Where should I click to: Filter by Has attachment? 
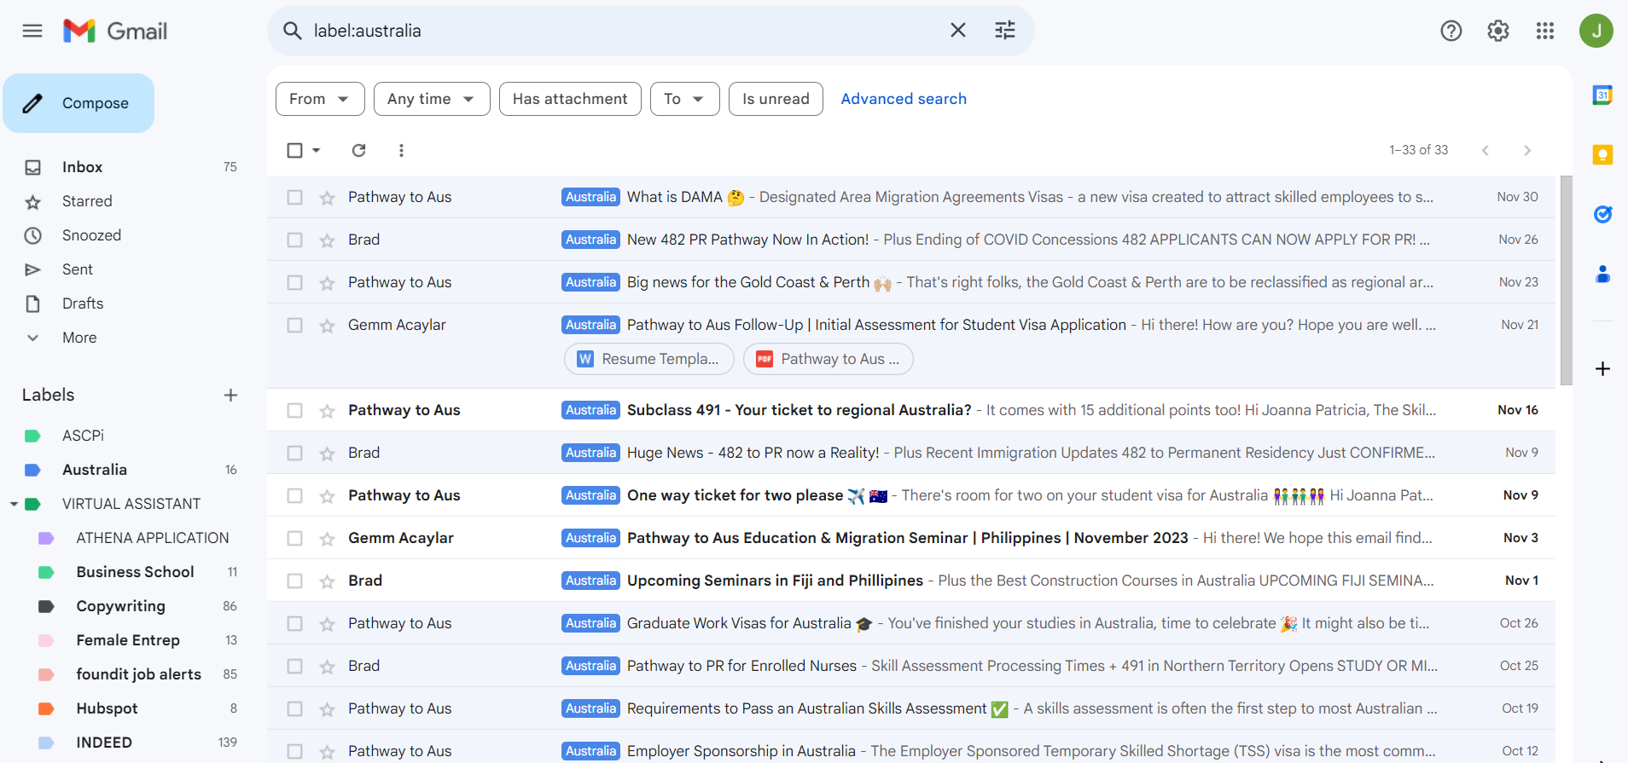[570, 99]
